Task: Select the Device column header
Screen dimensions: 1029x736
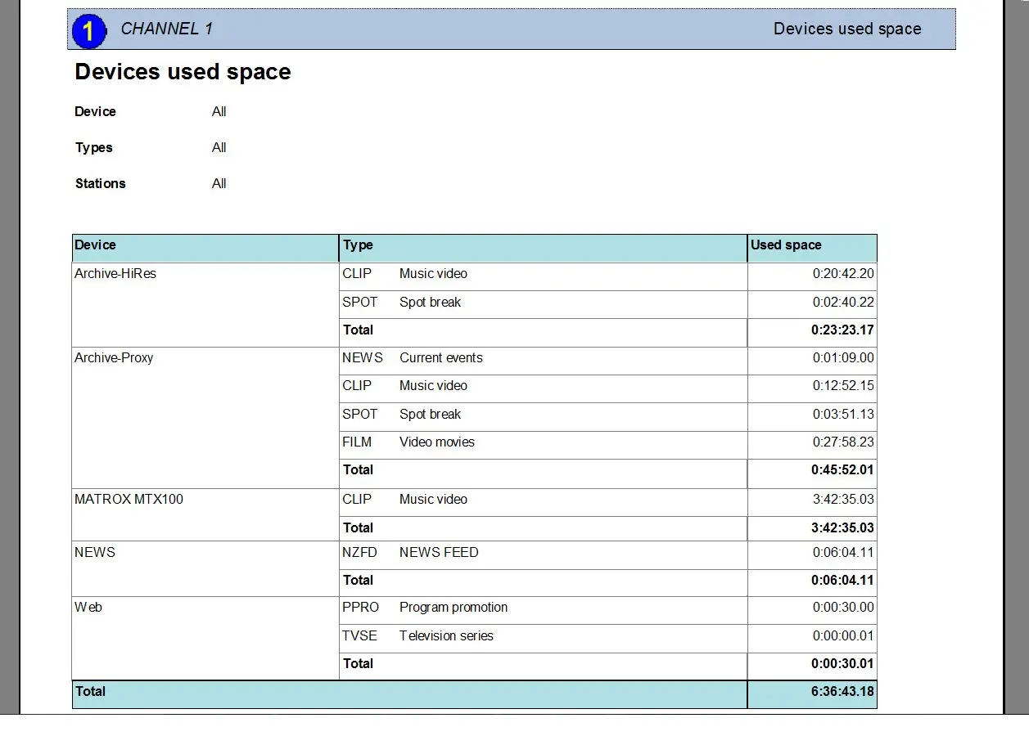Action: (x=96, y=245)
